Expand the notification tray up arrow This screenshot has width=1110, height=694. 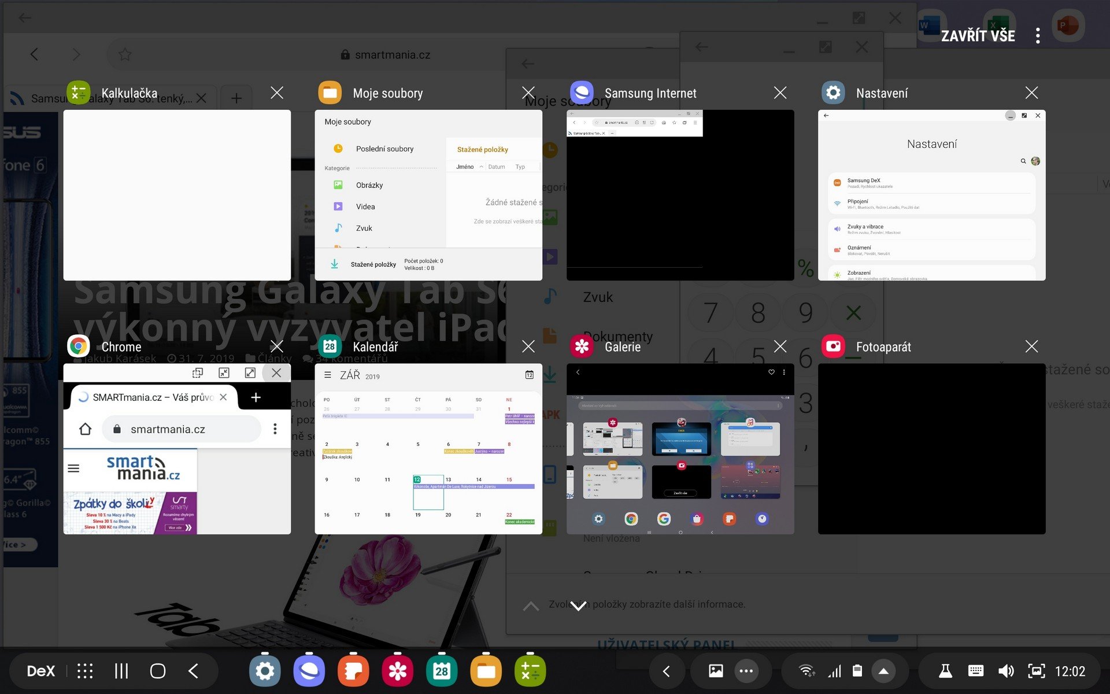[x=883, y=671]
